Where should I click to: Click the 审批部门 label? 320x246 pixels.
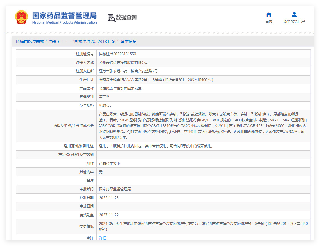86,189
